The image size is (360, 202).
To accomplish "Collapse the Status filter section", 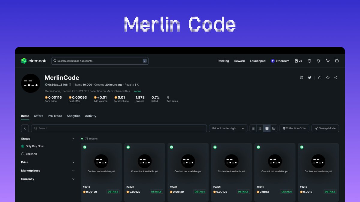I will click(73, 139).
